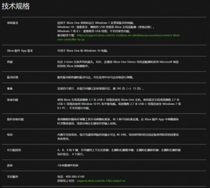210x188 pixels.
Task: Select the 系统需求 row label
Action: pos(13,23)
